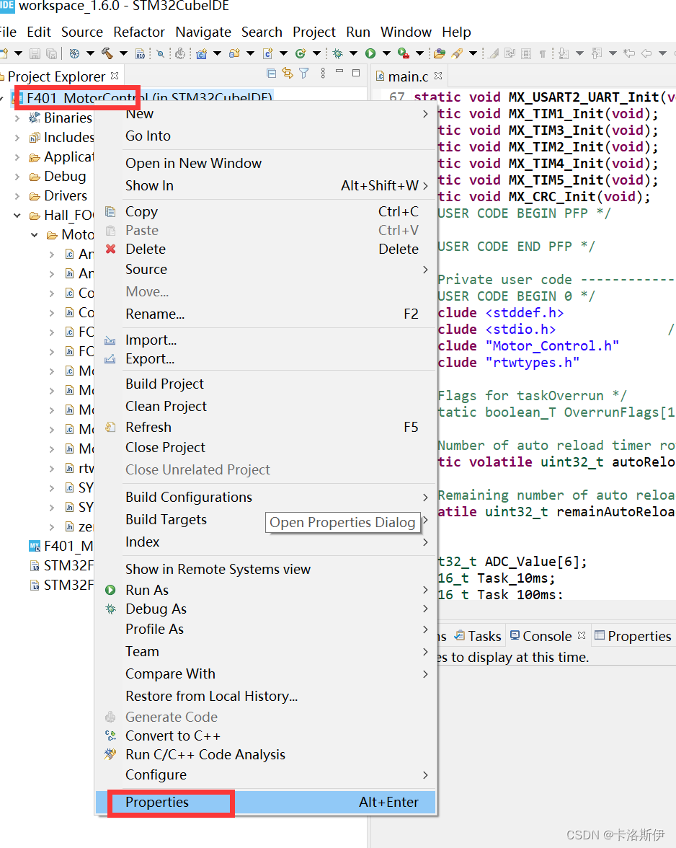Click the hammer Build icon
Screen dimensions: 676x848
107,53
